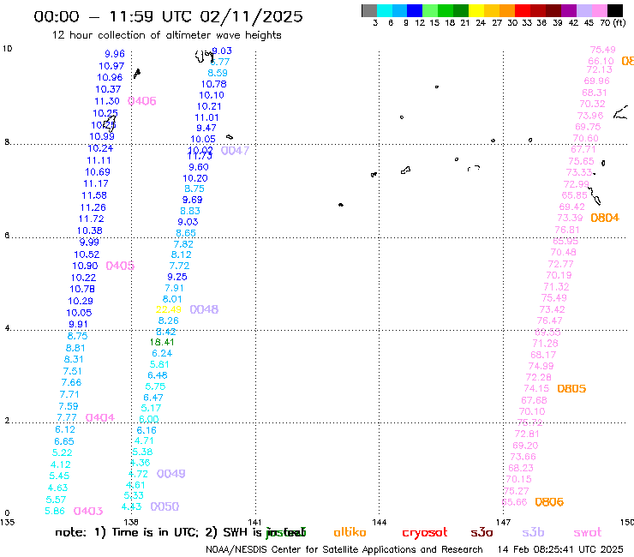Click the pink value 76.81
The width and height of the screenshot is (634, 557).
(x=567, y=230)
